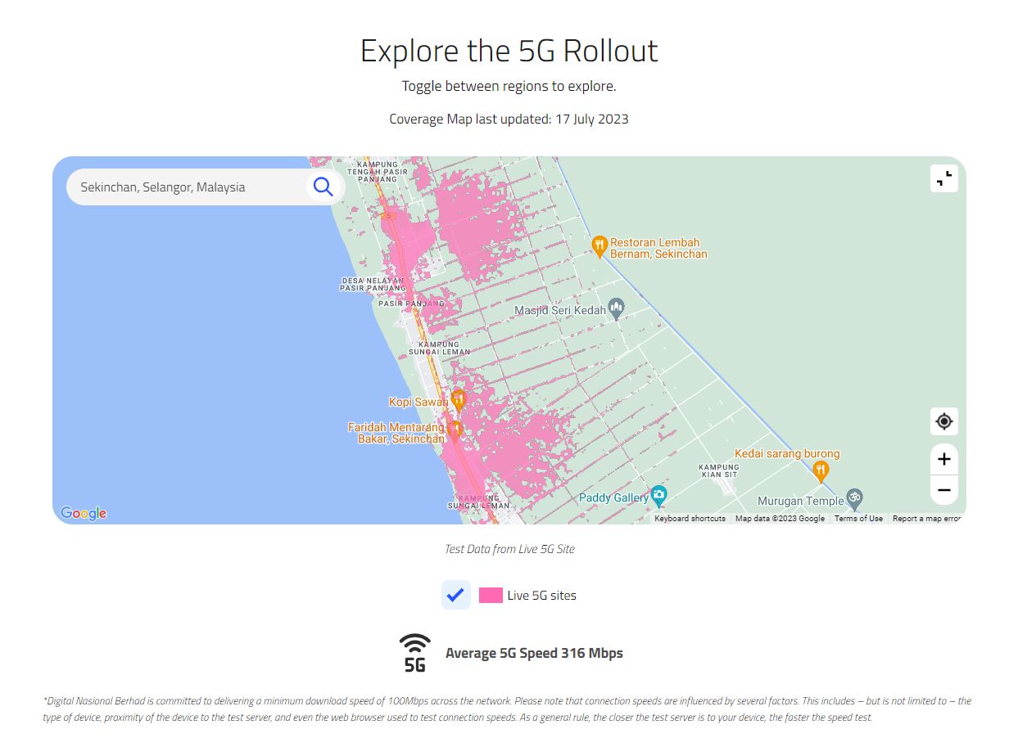1009x747 pixels.
Task: Click the my-location target icon
Action: 943,421
